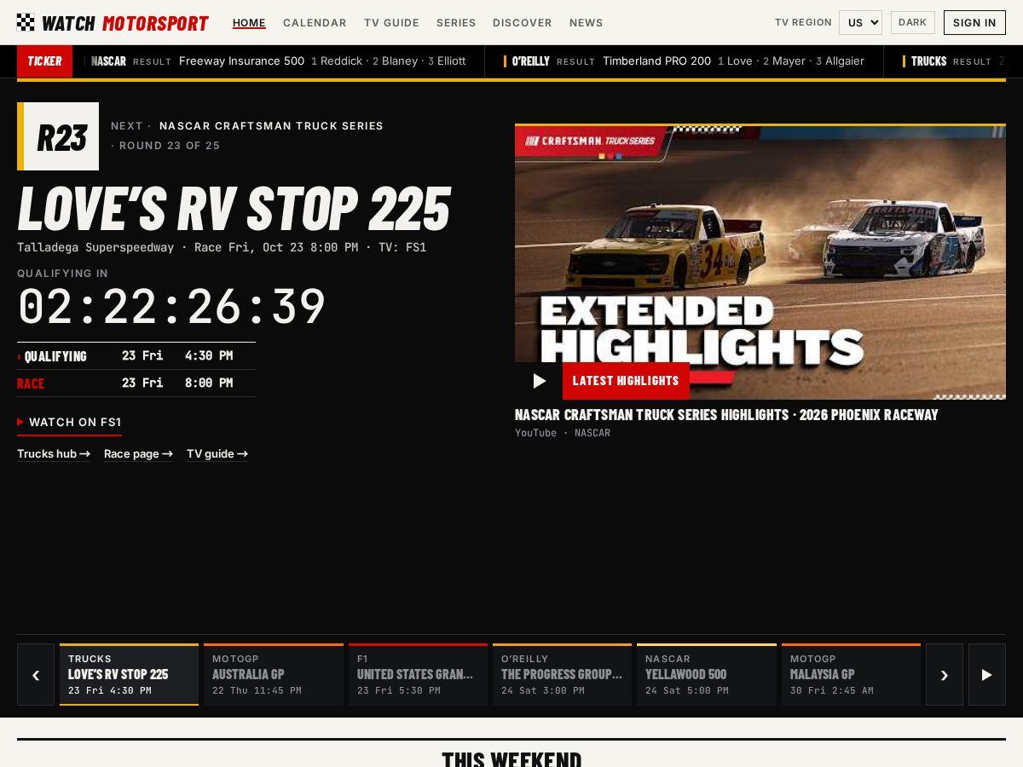Open Timberland PRO 200 ticker result

tap(685, 61)
